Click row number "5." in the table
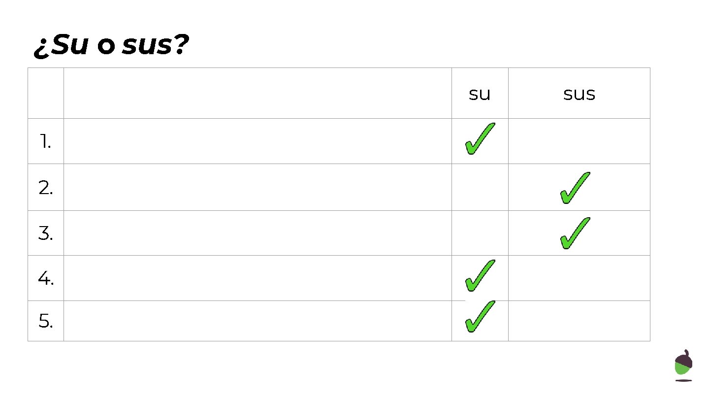 [x=45, y=321]
